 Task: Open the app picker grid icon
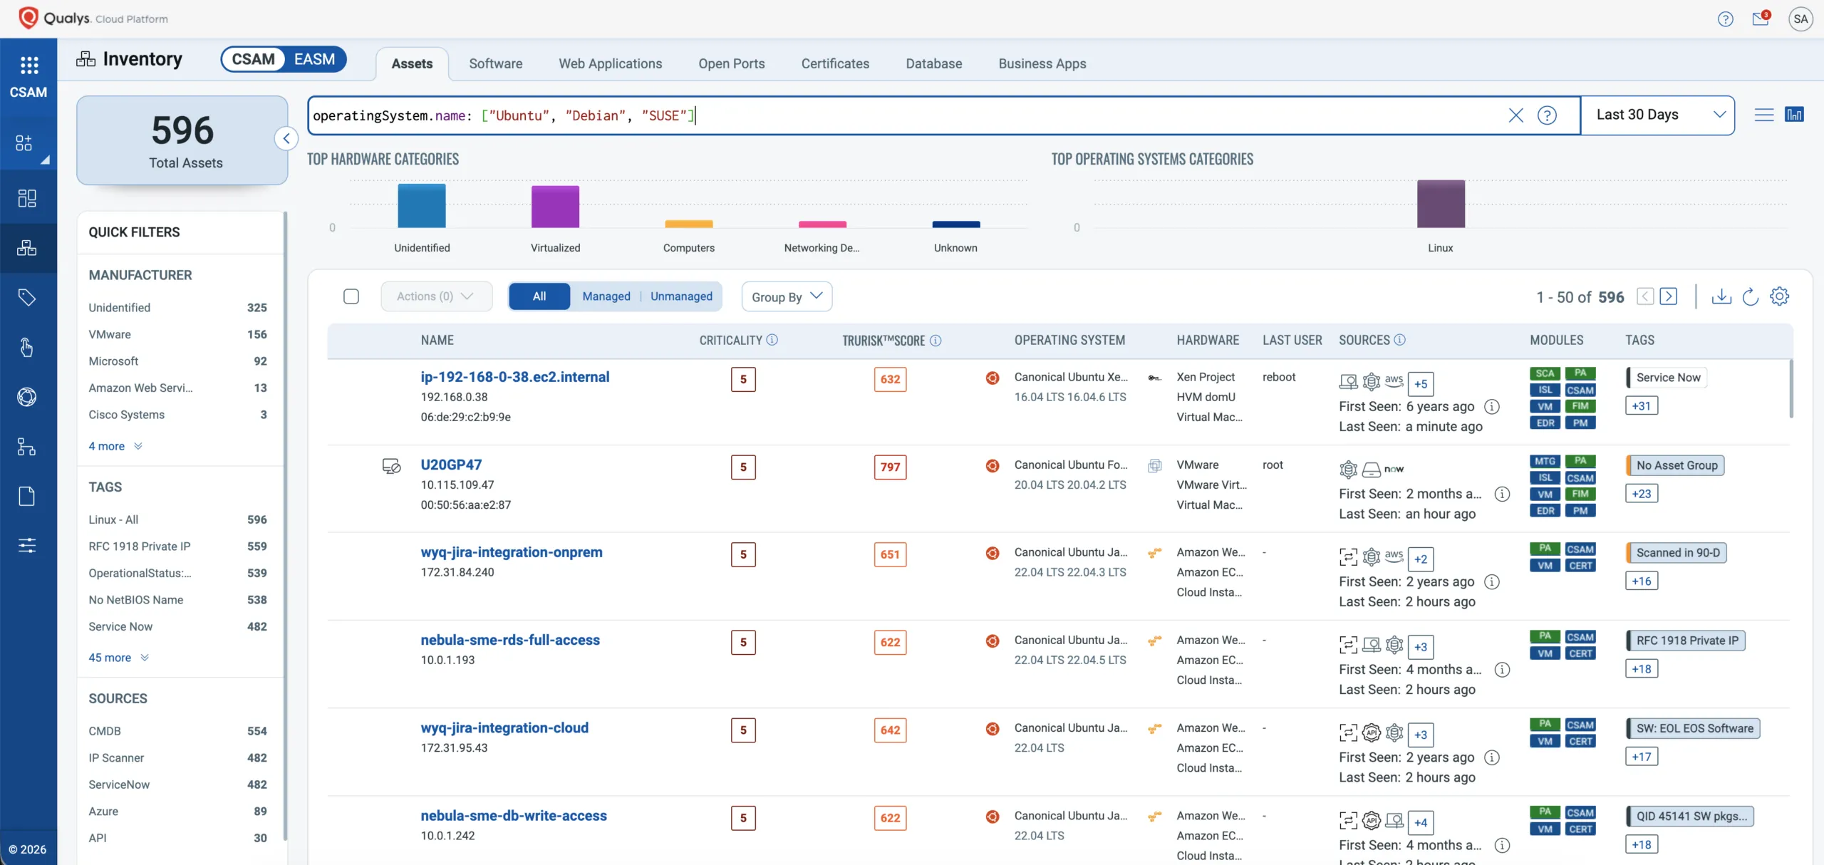click(28, 66)
